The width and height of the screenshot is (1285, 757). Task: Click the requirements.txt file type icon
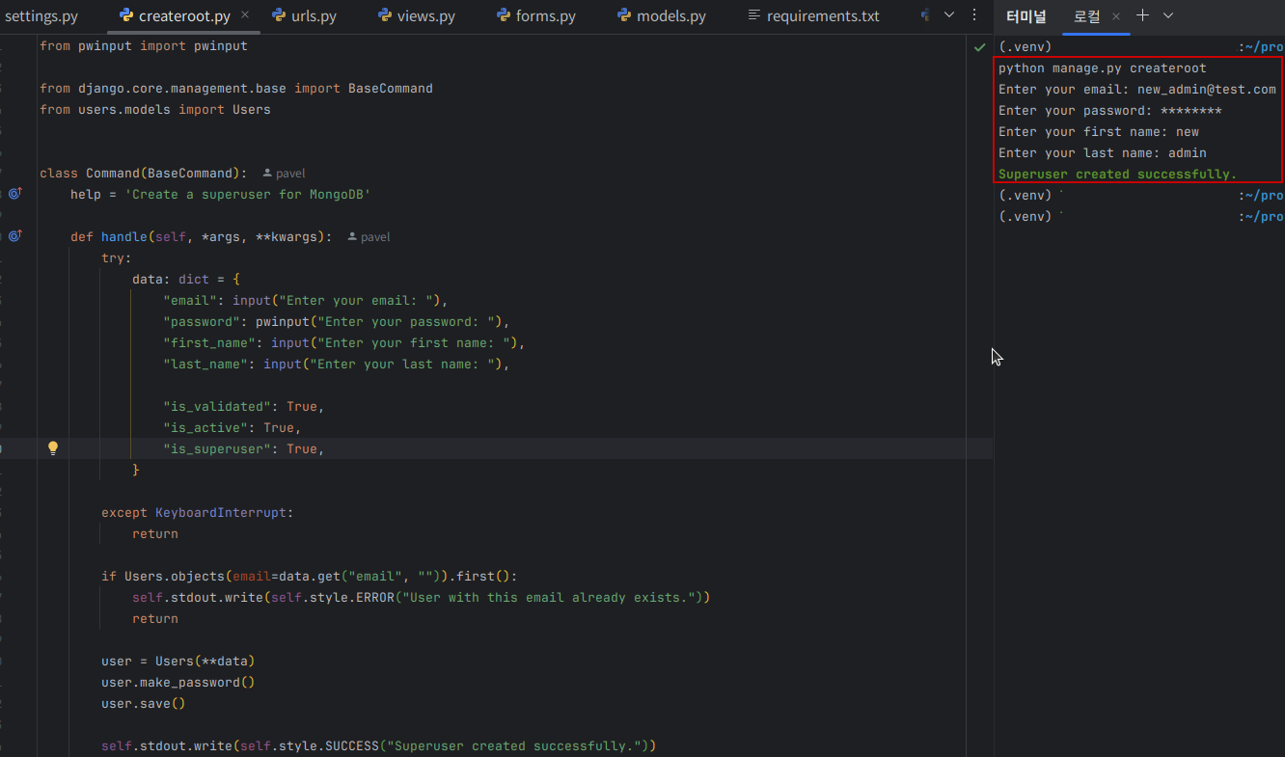(754, 16)
